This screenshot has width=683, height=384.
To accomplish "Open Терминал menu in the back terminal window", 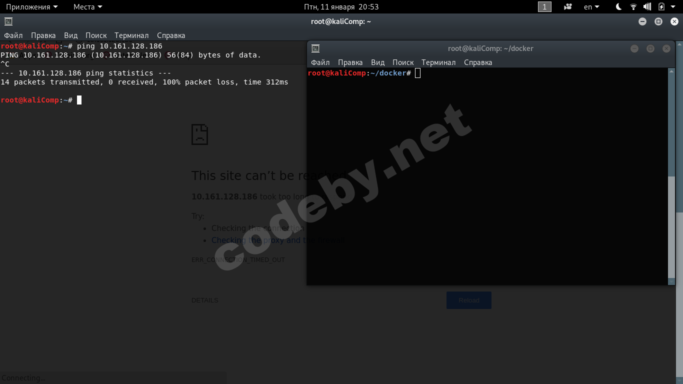I will click(131, 35).
